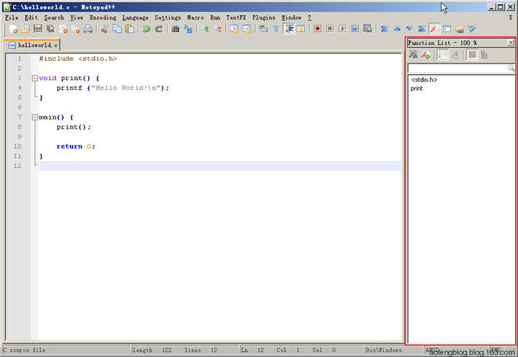Open the Search menu
This screenshot has height=357, width=518.
coord(54,17)
